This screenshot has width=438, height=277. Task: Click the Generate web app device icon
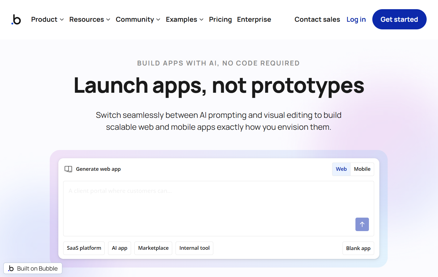tap(68, 169)
